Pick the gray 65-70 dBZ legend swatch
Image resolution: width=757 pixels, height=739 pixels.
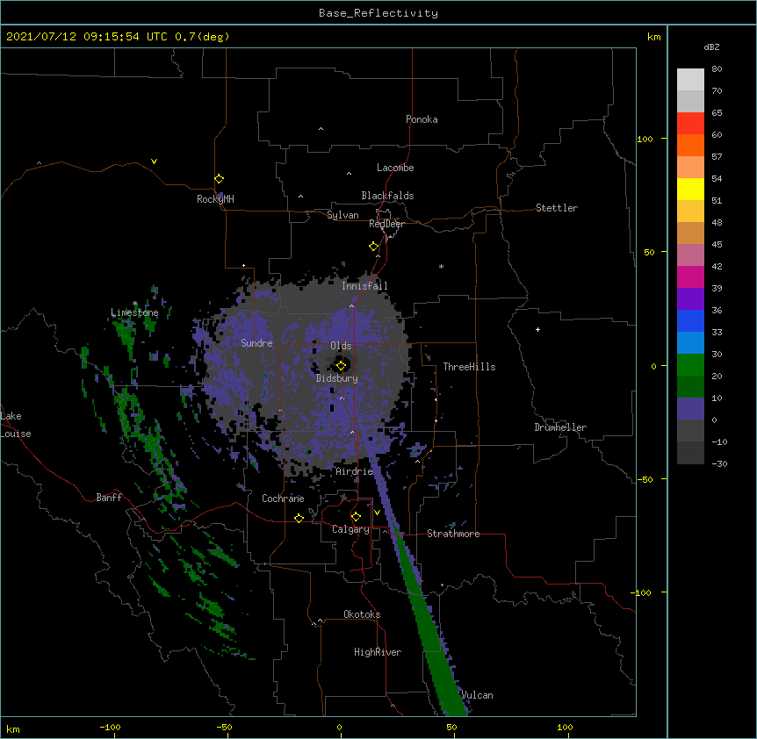(x=690, y=101)
